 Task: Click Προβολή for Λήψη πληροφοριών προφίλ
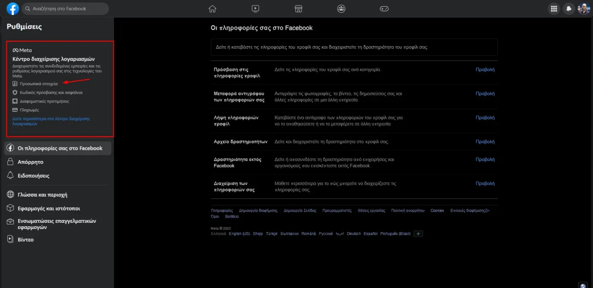point(485,118)
